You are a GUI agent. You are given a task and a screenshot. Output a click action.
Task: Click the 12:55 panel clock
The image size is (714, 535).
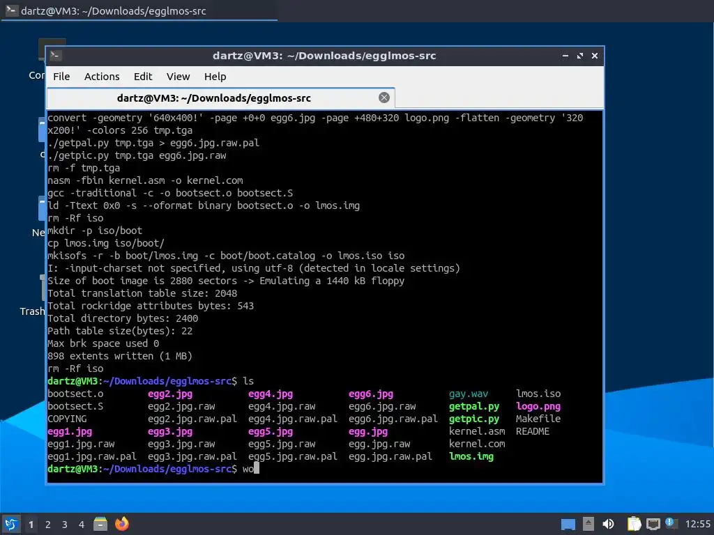click(697, 525)
